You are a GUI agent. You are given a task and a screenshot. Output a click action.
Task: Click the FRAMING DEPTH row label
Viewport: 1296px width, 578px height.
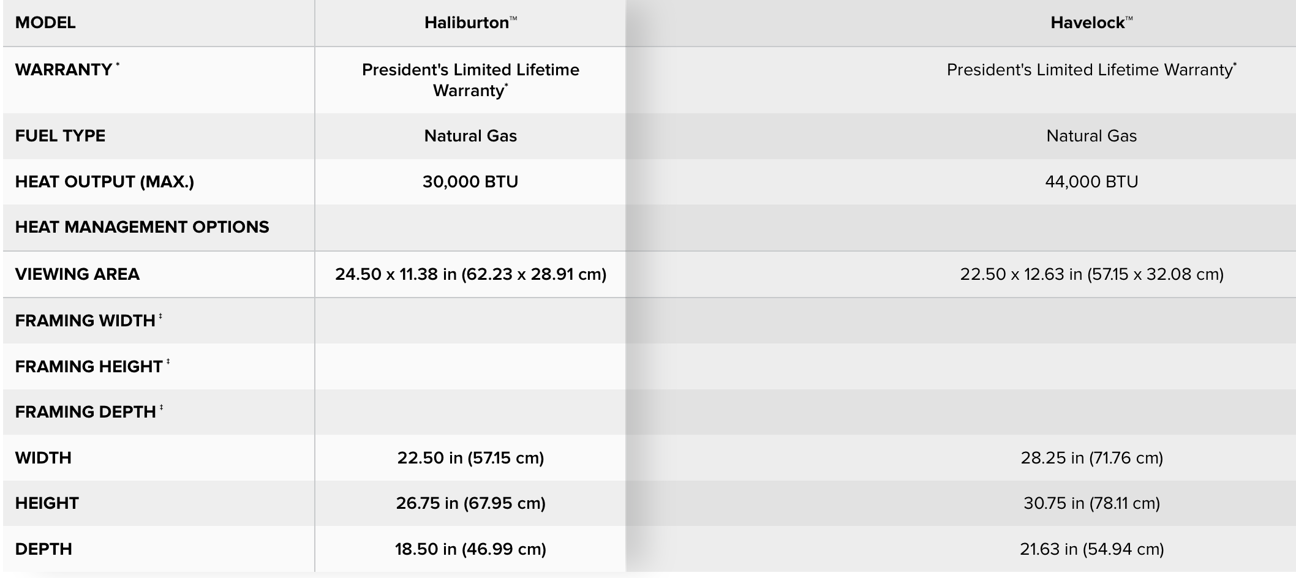point(86,412)
